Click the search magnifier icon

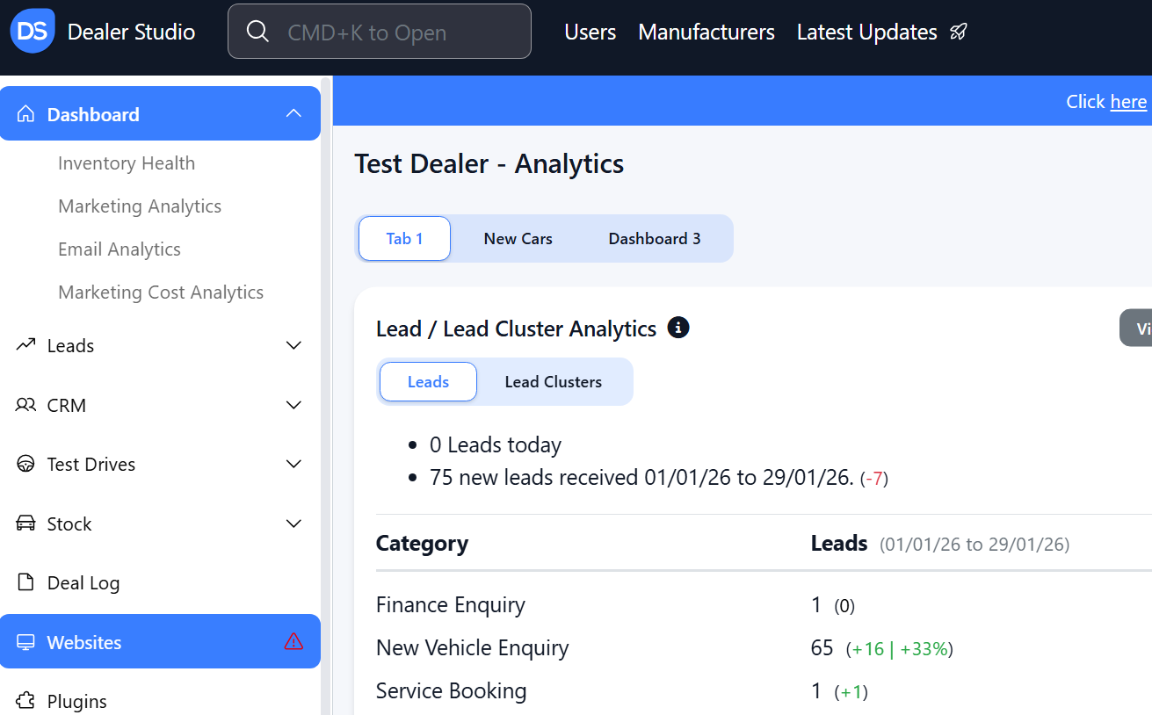(x=257, y=32)
